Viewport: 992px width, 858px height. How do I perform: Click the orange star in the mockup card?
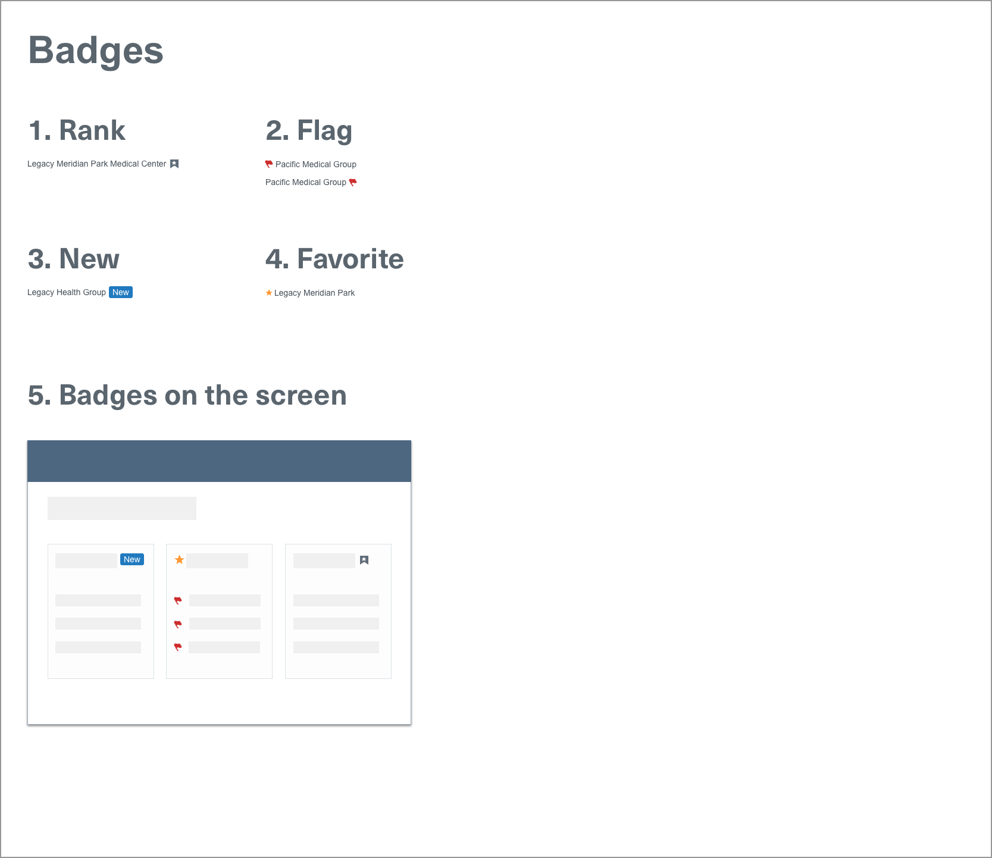click(x=179, y=559)
